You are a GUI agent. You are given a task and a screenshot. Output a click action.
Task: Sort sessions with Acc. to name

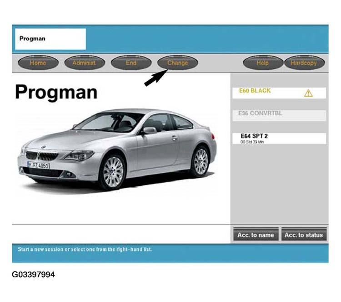click(256, 235)
